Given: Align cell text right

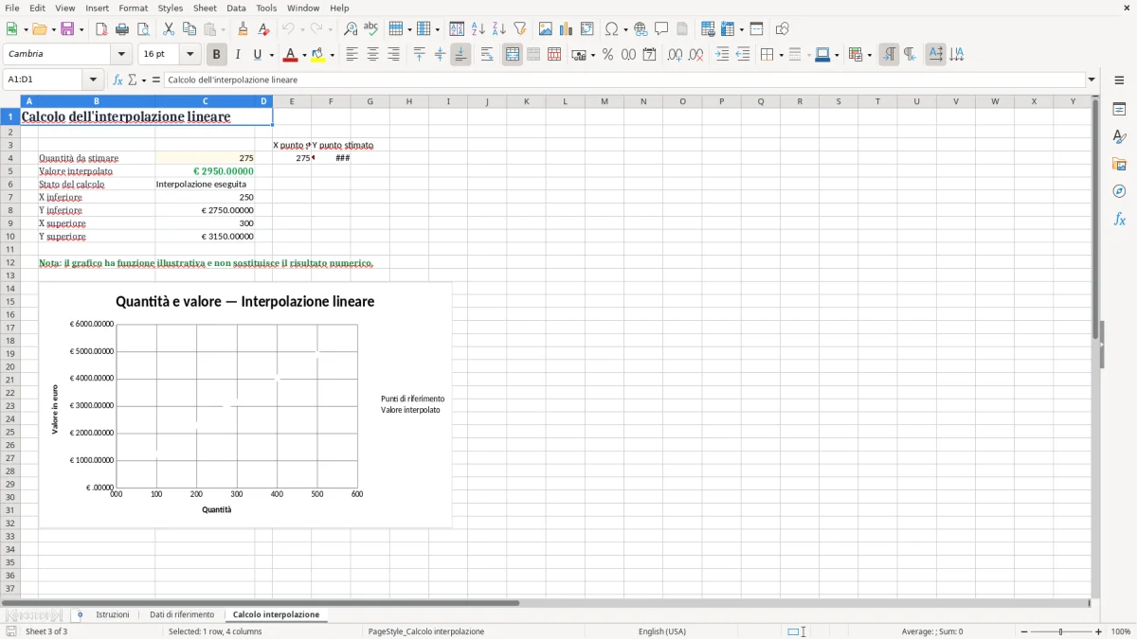Looking at the screenshot, I should tap(393, 55).
